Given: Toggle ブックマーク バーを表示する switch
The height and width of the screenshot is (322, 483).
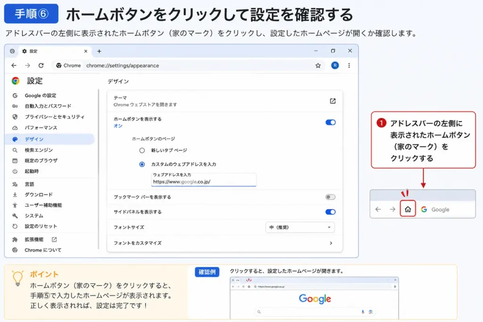Looking at the screenshot, I should pos(330,197).
